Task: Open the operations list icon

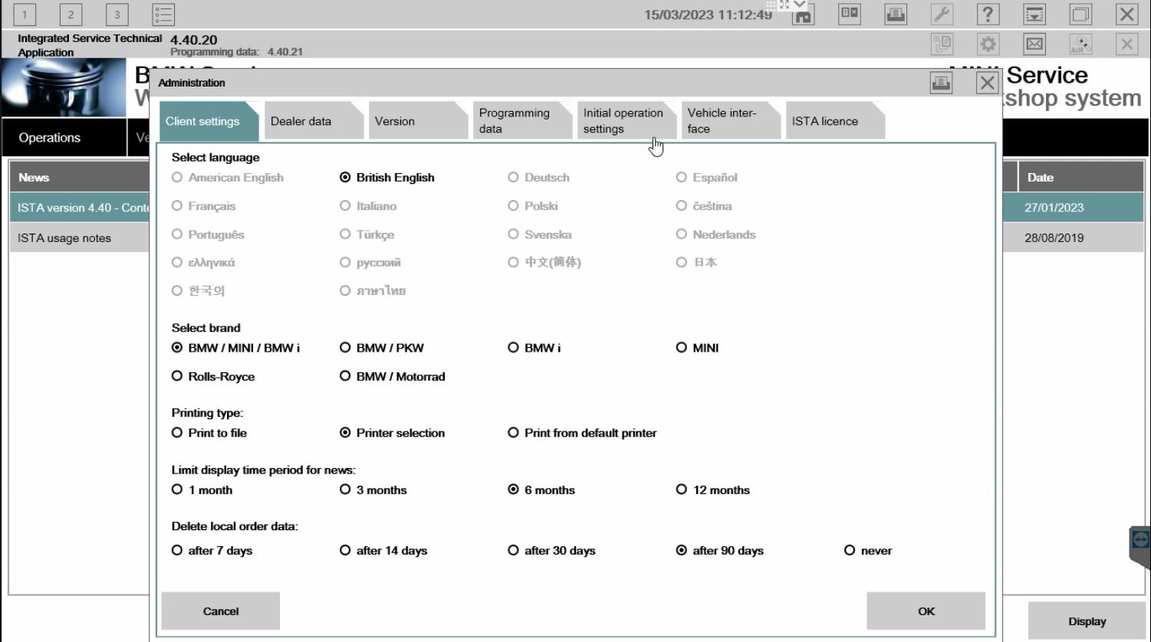Action: pyautogui.click(x=163, y=14)
